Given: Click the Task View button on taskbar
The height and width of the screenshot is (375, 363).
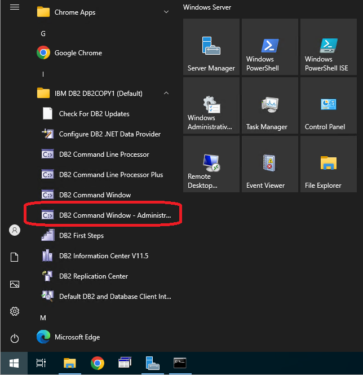Looking at the screenshot, I should 41,363.
